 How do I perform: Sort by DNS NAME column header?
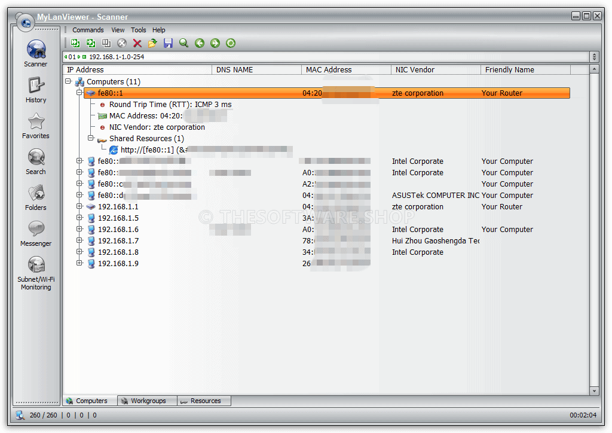257,69
